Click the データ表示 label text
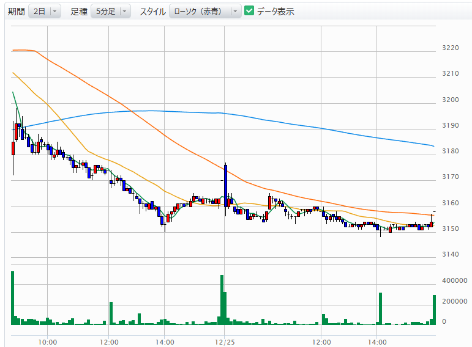 [x=275, y=12]
